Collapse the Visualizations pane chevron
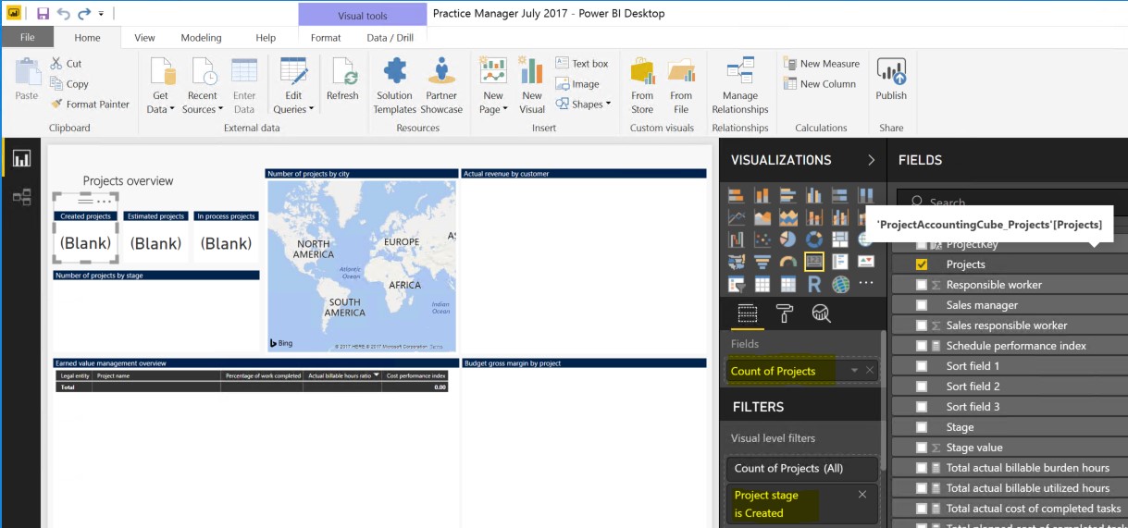The height and width of the screenshot is (528, 1128). pyautogui.click(x=871, y=160)
